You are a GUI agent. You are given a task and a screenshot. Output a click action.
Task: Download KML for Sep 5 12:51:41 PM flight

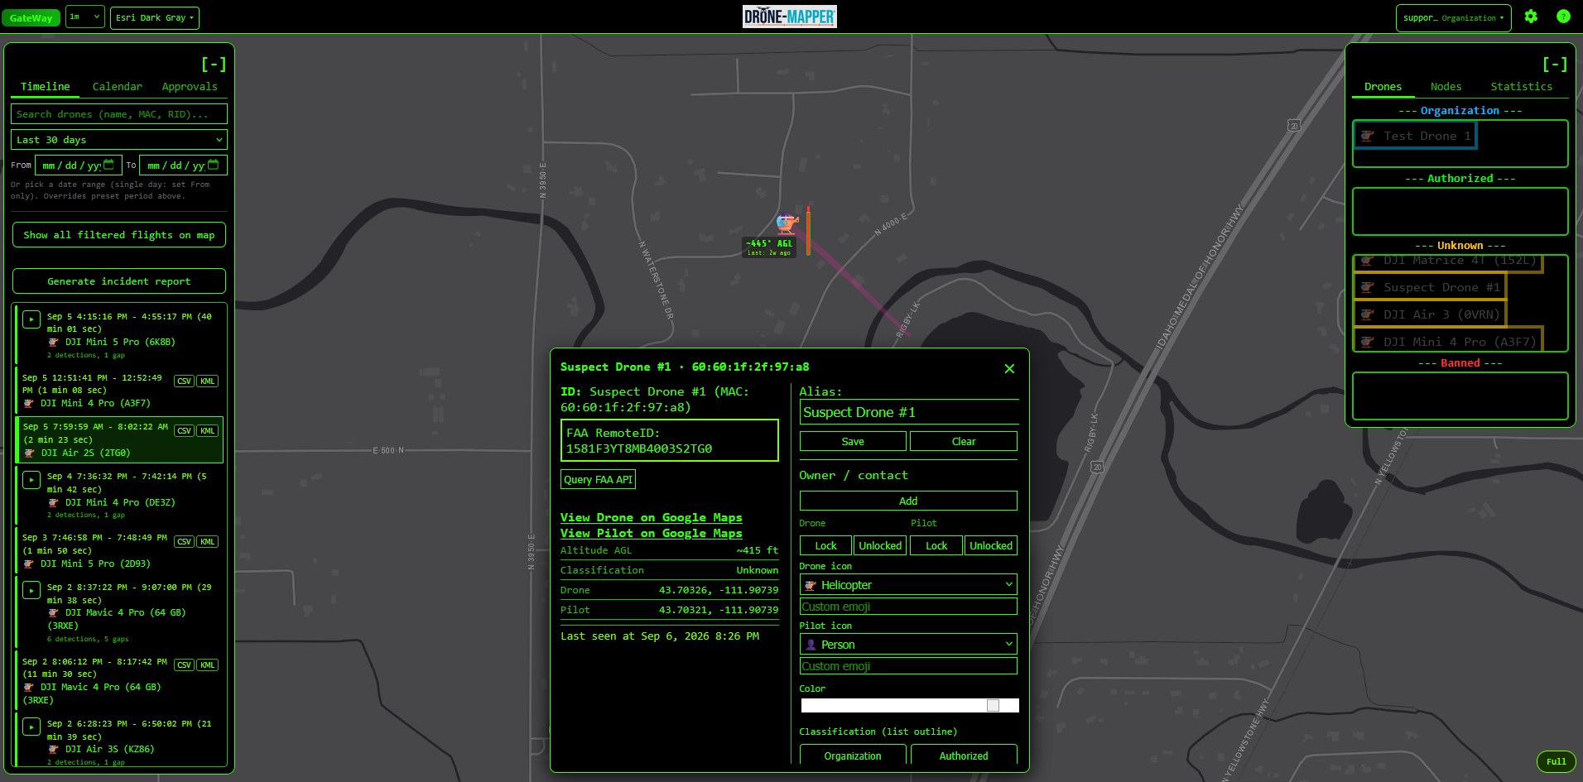pos(208,381)
